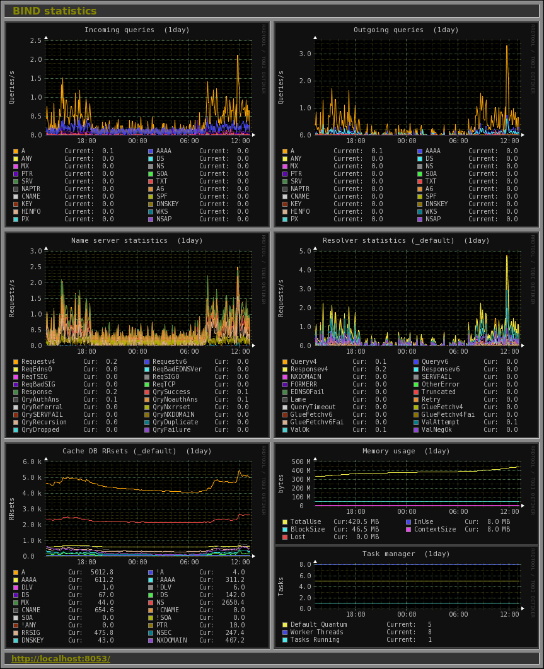Click the NXDOMAIN swatch in Cache DB legend

click(x=151, y=641)
